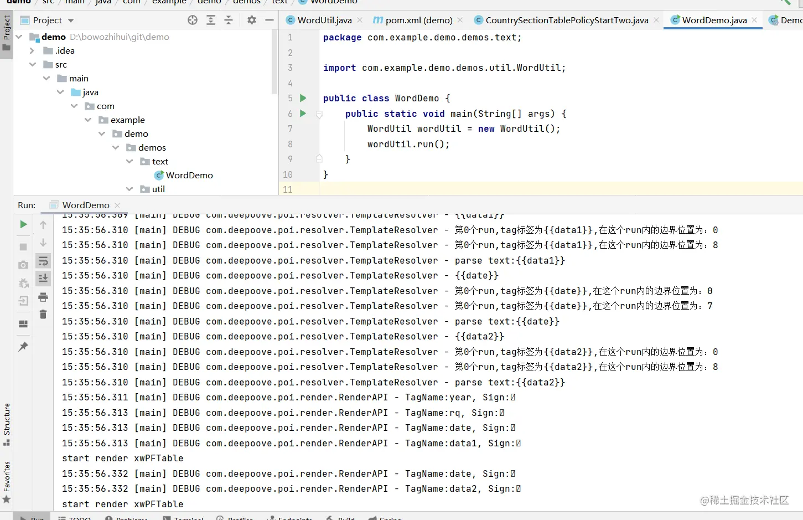This screenshot has width=803, height=520.
Task: Collapse the example package
Action: pos(88,120)
